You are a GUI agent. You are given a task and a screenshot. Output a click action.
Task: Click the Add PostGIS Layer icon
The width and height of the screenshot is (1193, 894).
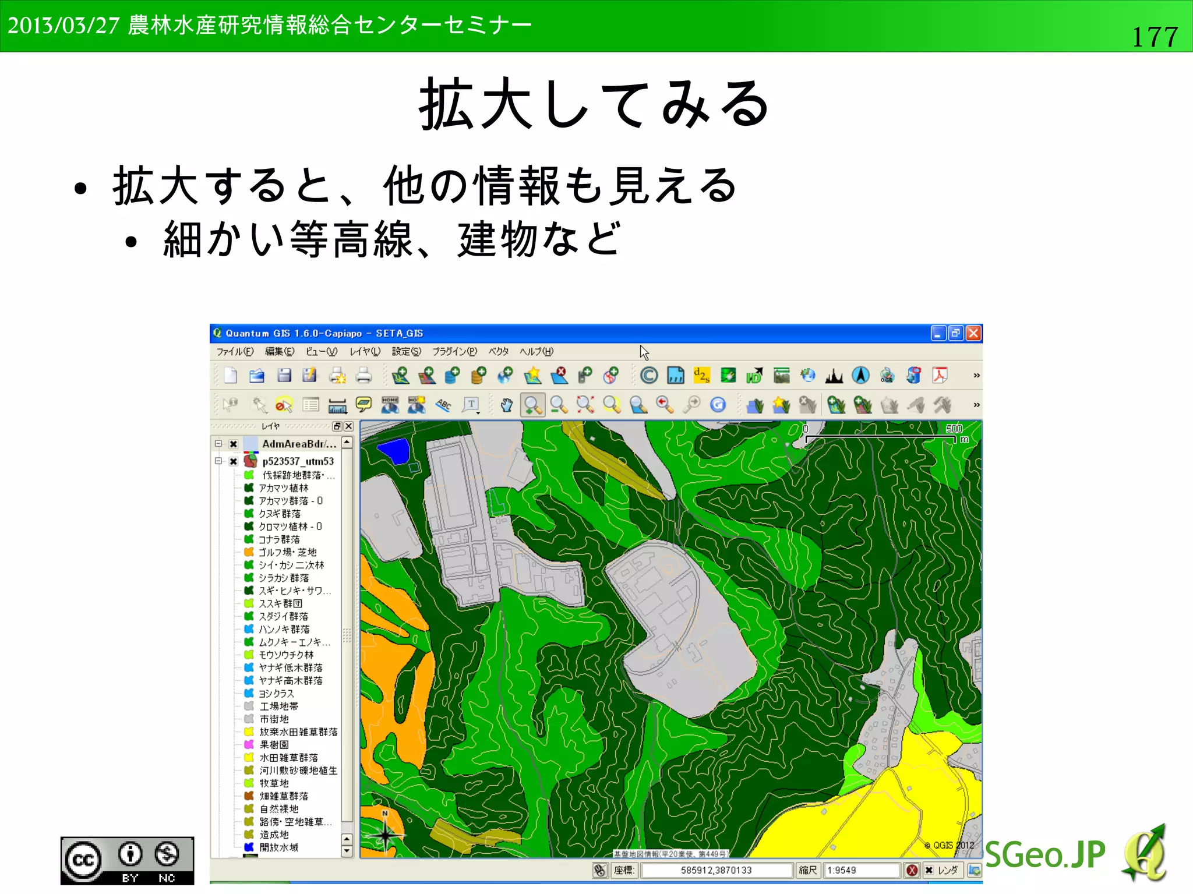pos(452,376)
